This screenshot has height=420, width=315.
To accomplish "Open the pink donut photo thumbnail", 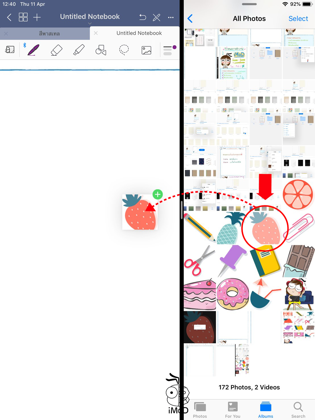I will click(x=233, y=294).
